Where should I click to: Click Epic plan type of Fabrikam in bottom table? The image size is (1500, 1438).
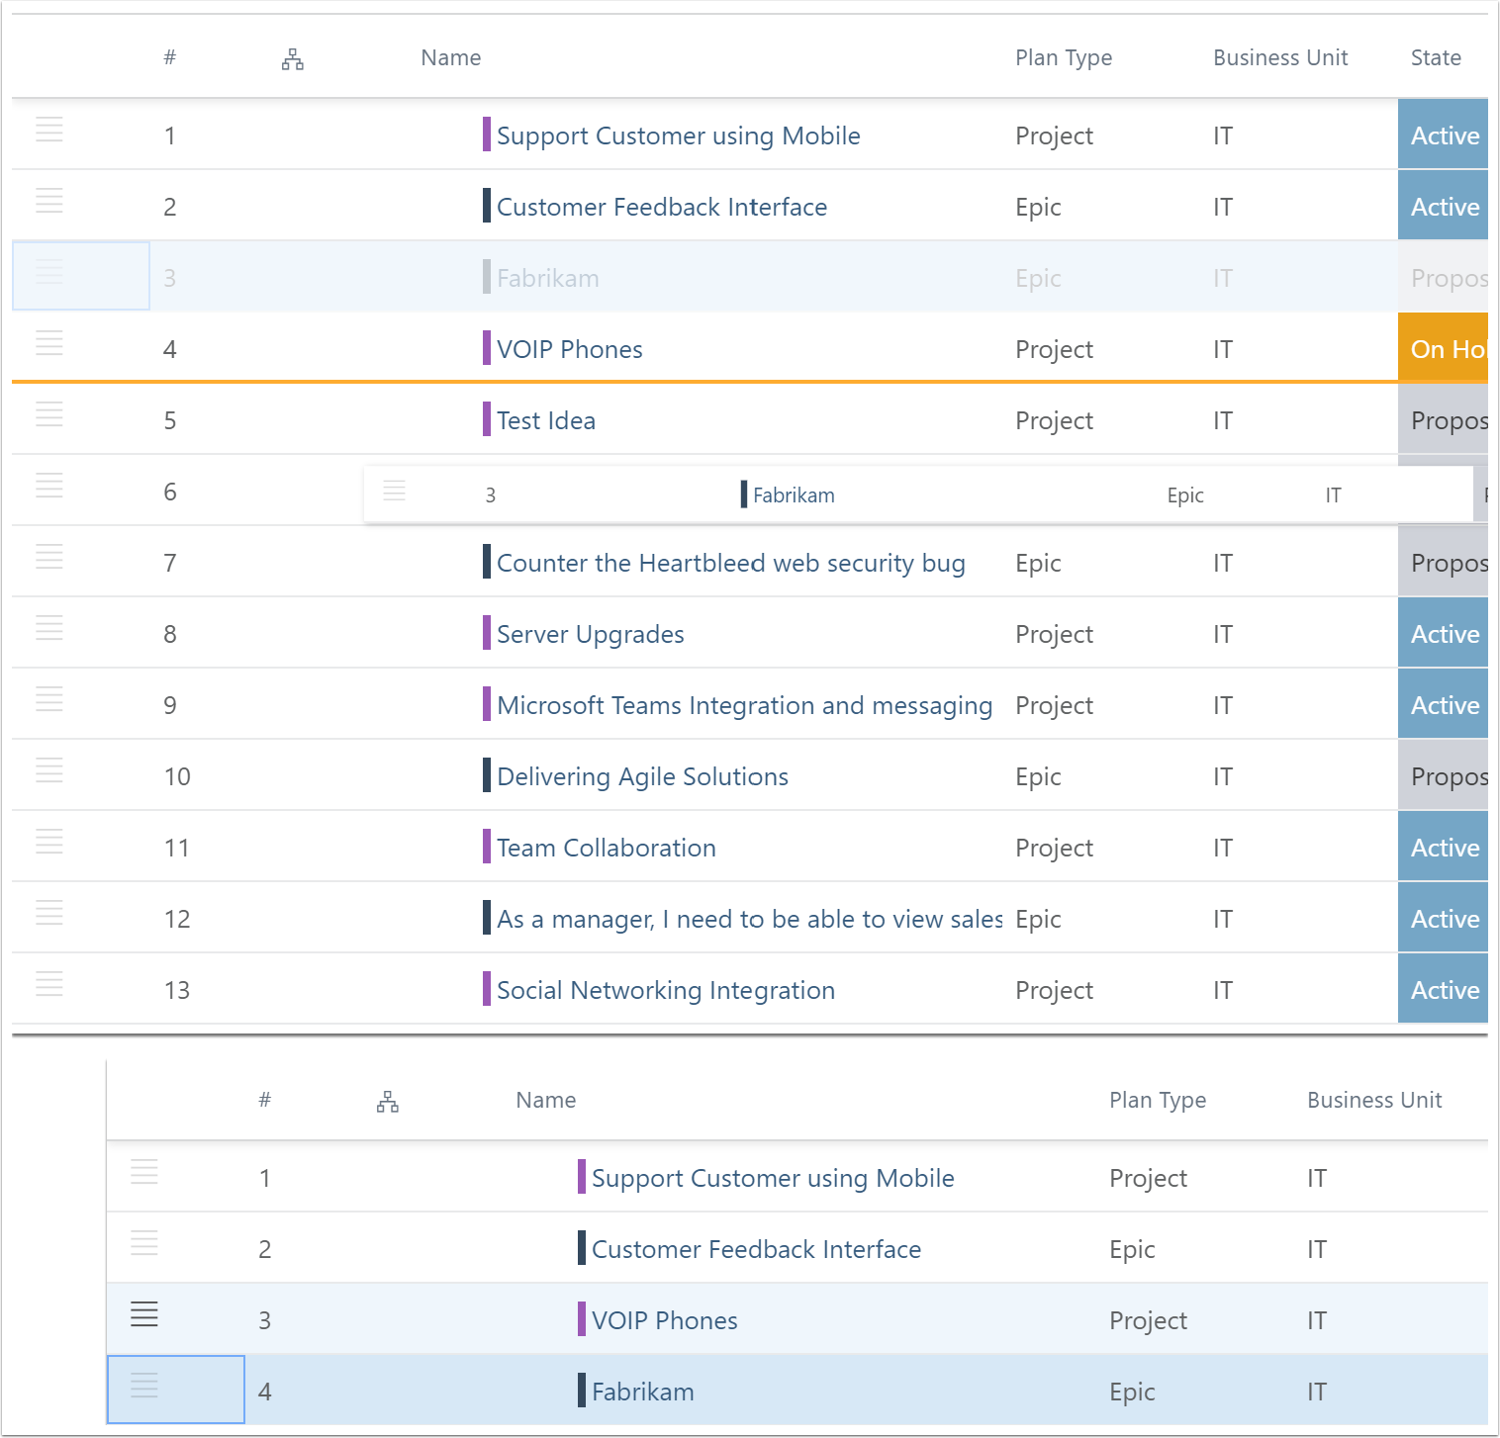pyautogui.click(x=1132, y=1392)
